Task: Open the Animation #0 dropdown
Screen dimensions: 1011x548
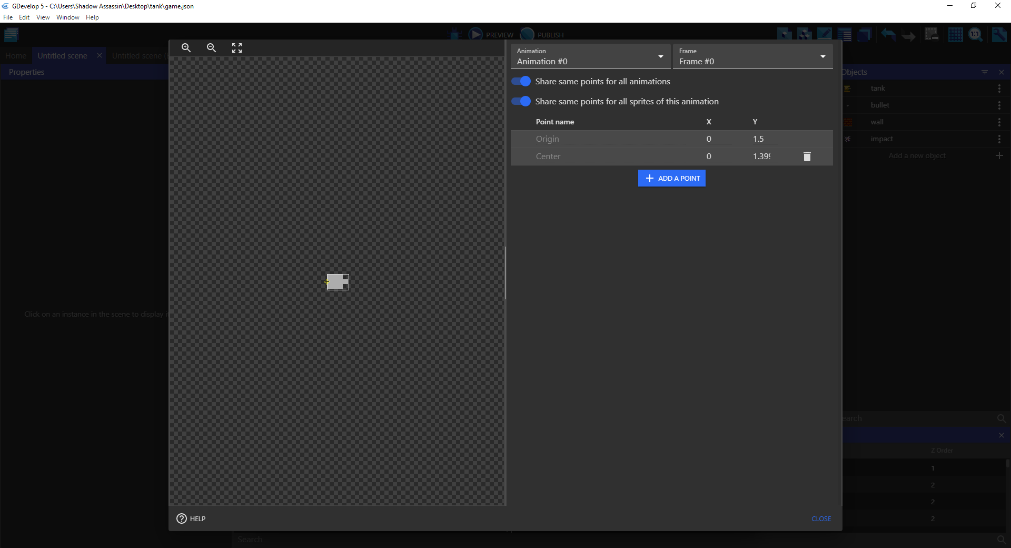Action: 590,57
